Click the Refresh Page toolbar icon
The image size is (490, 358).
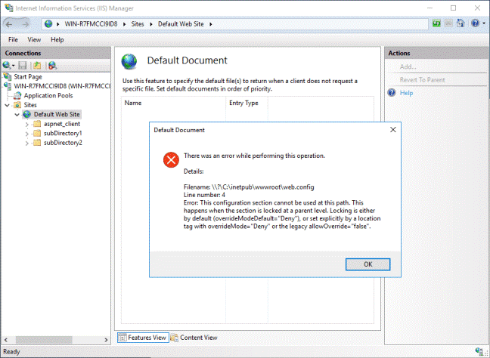pos(436,23)
